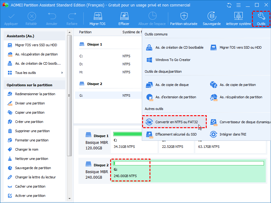Expand the Tous les outils submenu arrow
The image size is (271, 203).
pyautogui.click(x=62, y=73)
